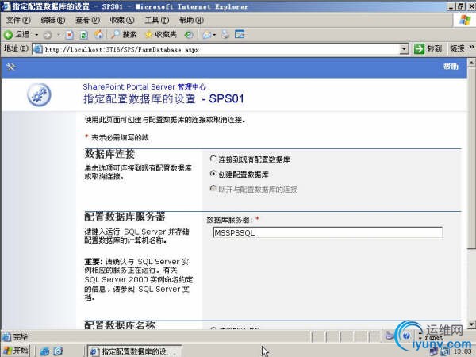
Task: Open Favorites (收藏夹) star button
Action: (161, 35)
